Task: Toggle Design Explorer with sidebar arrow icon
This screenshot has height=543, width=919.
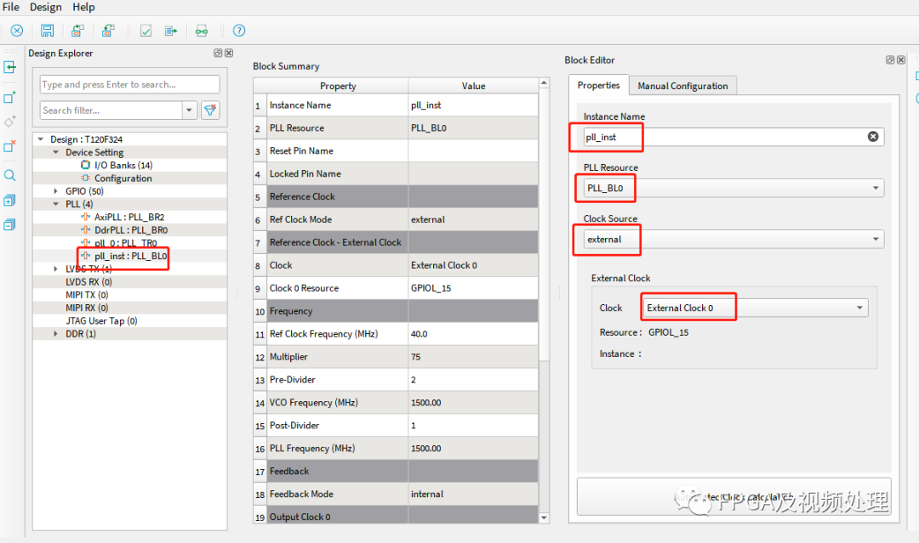Action: pyautogui.click(x=10, y=67)
